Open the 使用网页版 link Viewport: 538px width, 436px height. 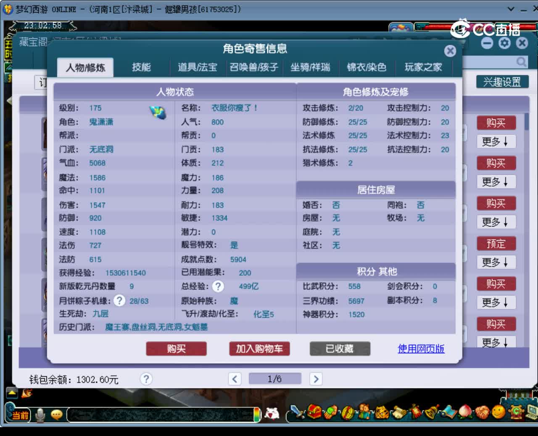tap(421, 349)
